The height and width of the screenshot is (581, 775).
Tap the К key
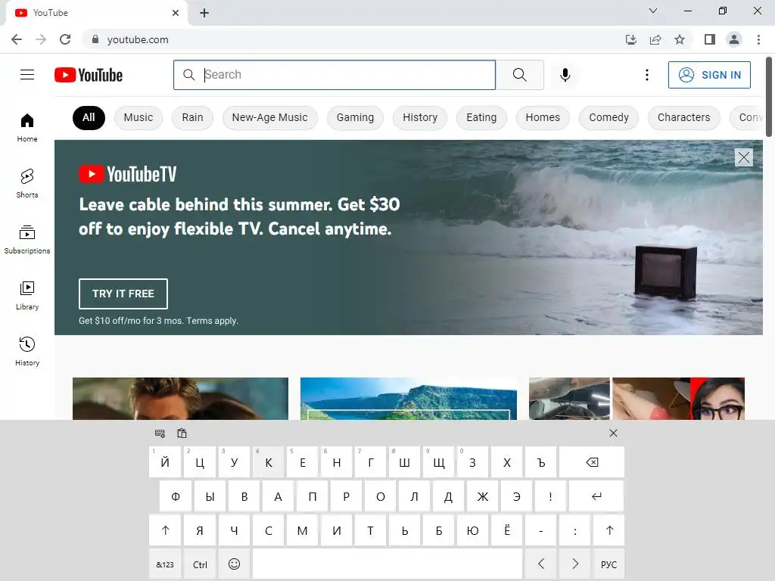[x=269, y=462]
